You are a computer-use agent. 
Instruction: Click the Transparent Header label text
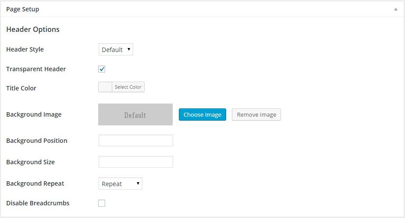click(36, 69)
